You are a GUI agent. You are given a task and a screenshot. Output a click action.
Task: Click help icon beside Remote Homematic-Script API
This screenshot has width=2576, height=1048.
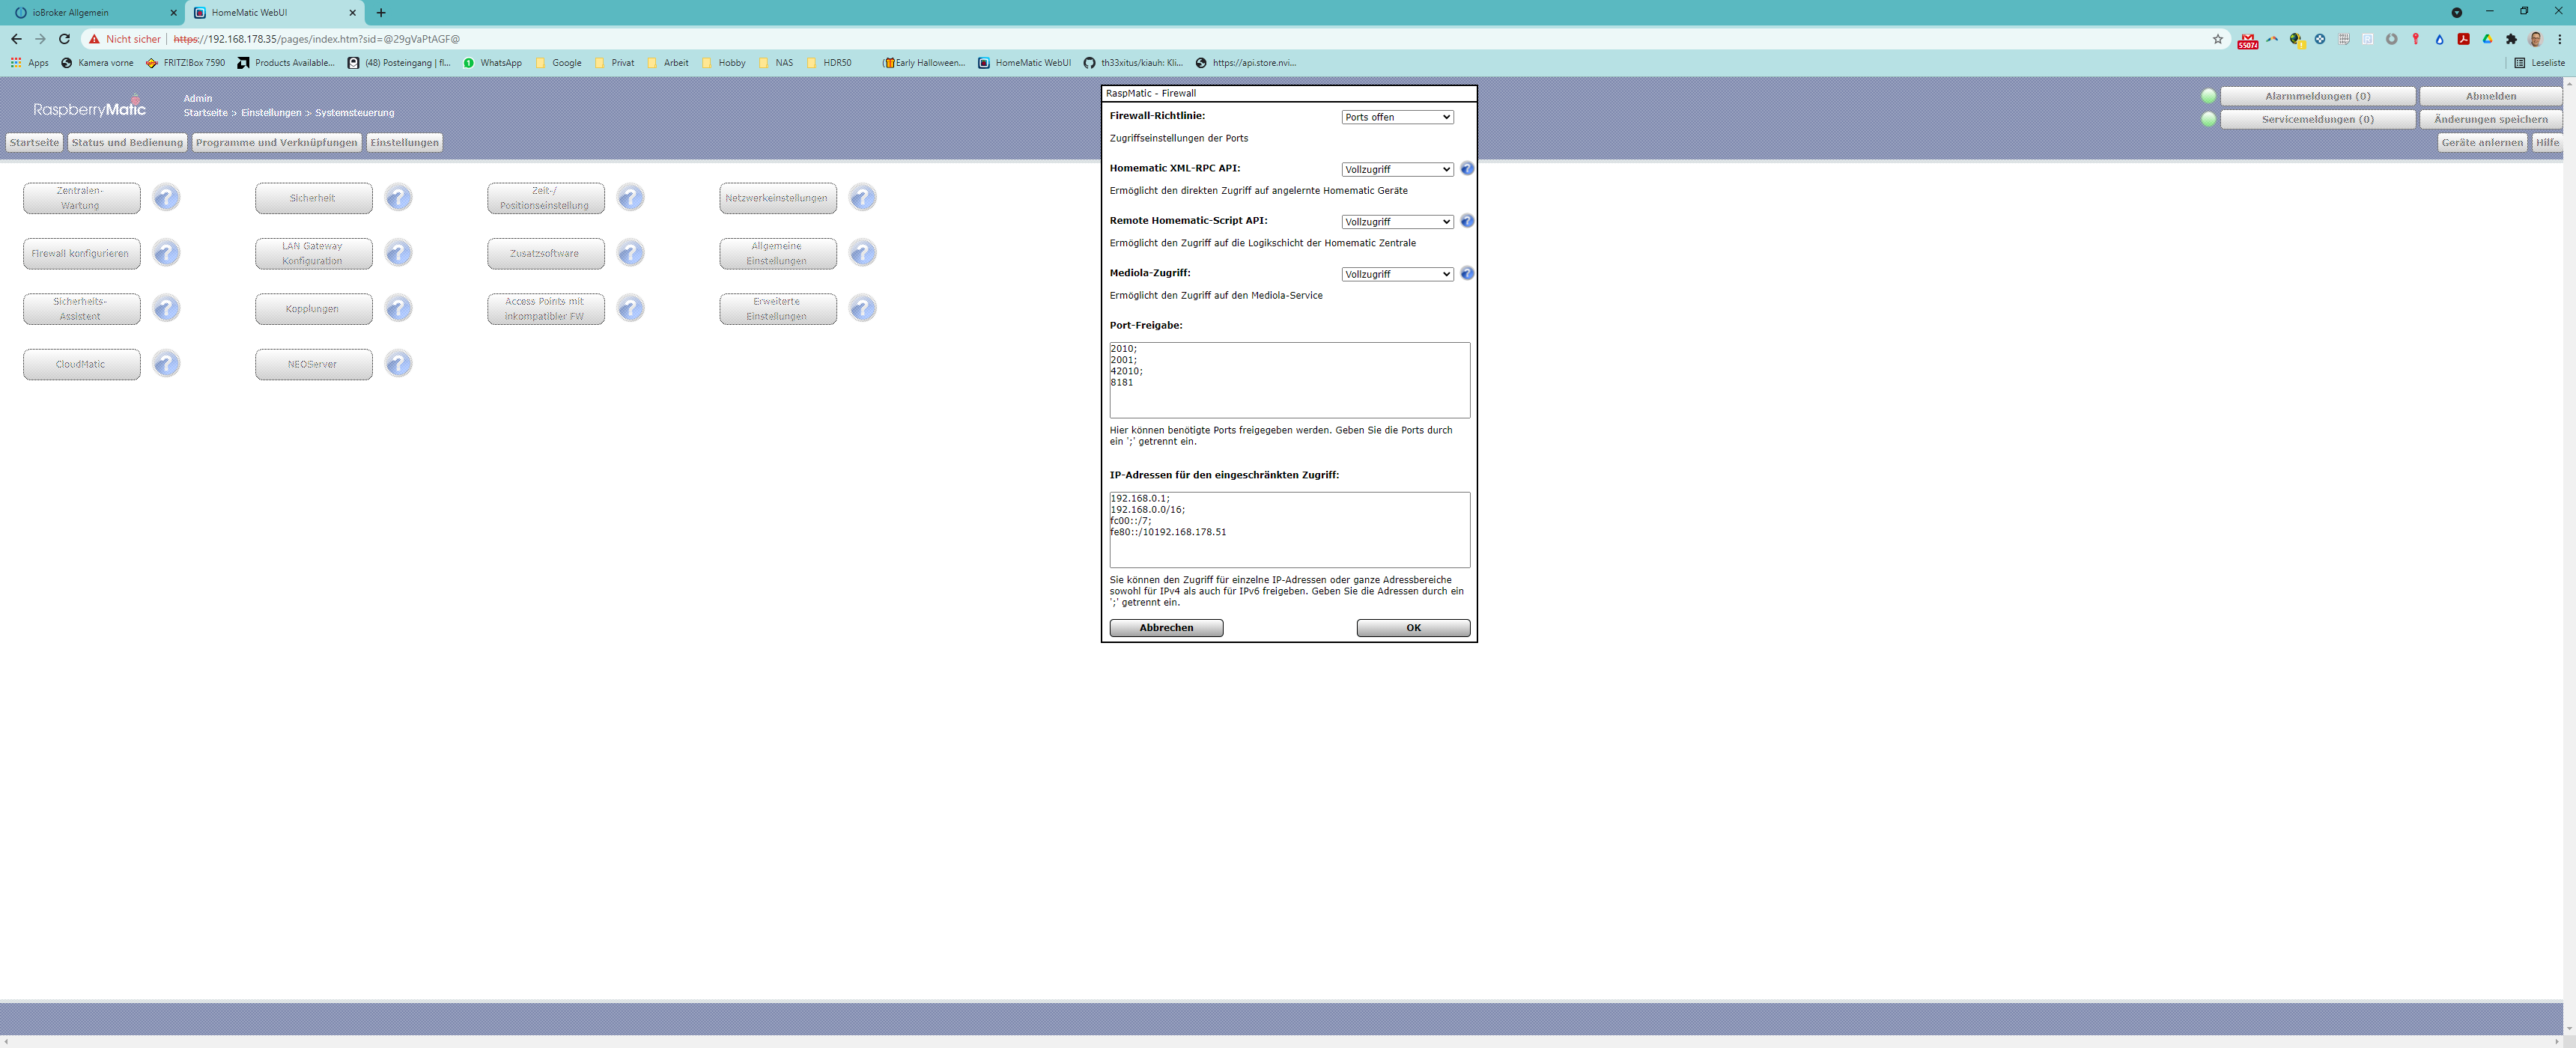click(1467, 221)
